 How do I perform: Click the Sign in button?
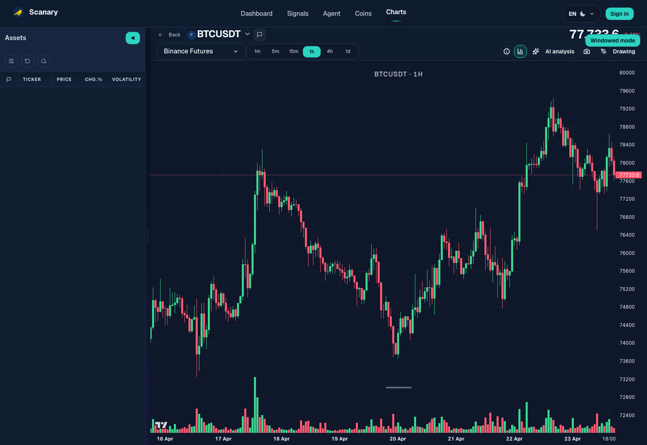point(619,13)
